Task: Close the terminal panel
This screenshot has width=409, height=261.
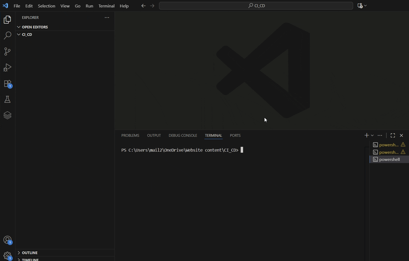Action: 402,135
